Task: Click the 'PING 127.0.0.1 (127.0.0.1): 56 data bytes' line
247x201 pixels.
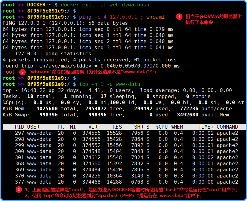Action: point(65,23)
